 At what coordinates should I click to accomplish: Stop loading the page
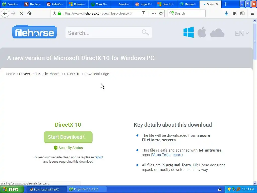[x=21, y=14]
